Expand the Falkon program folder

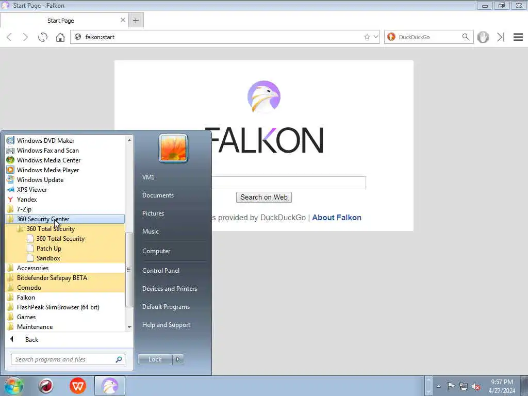pyautogui.click(x=65, y=298)
